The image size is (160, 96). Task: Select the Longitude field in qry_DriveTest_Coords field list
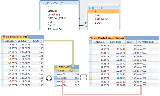(54, 15)
